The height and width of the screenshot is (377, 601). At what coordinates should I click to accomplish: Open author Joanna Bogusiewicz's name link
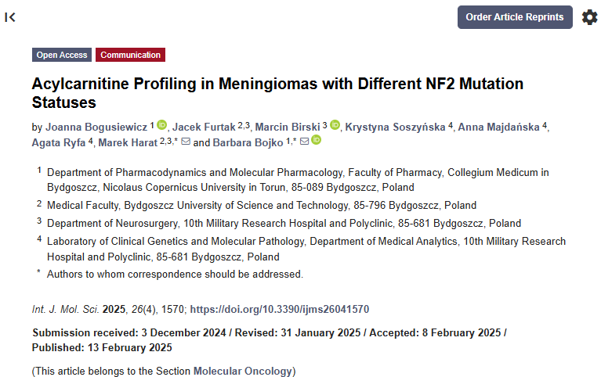tap(96, 127)
